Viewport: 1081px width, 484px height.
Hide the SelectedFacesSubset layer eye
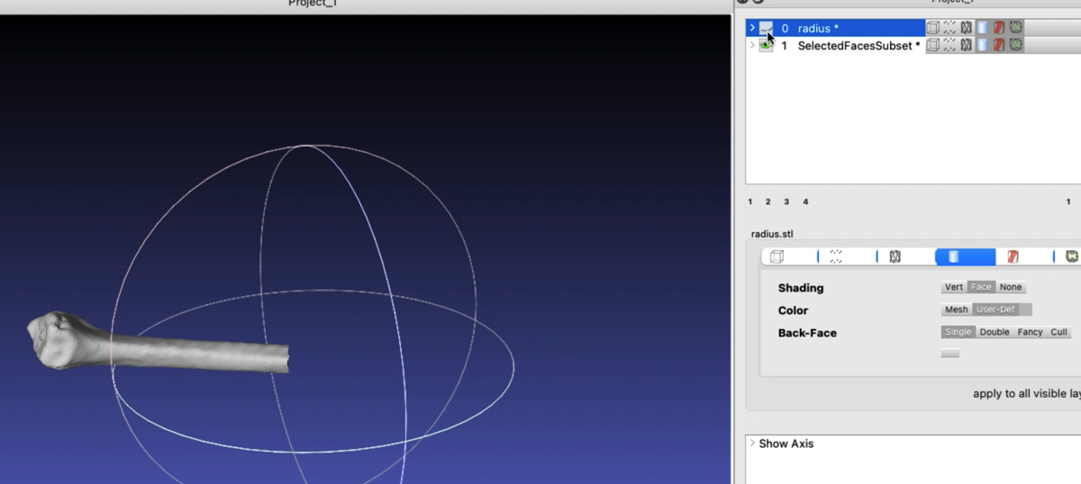766,45
